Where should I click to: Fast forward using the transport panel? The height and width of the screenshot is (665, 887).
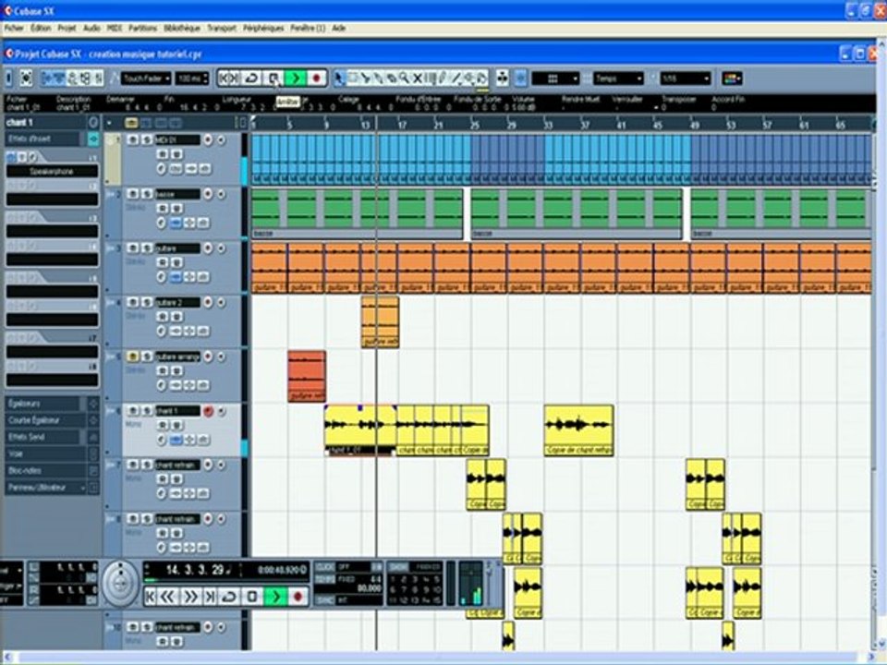point(190,596)
